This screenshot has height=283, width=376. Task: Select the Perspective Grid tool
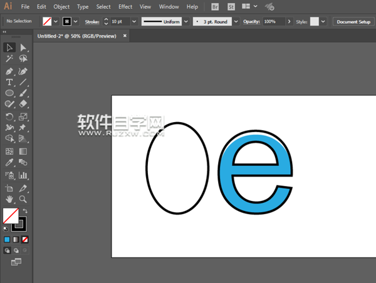[23, 138]
